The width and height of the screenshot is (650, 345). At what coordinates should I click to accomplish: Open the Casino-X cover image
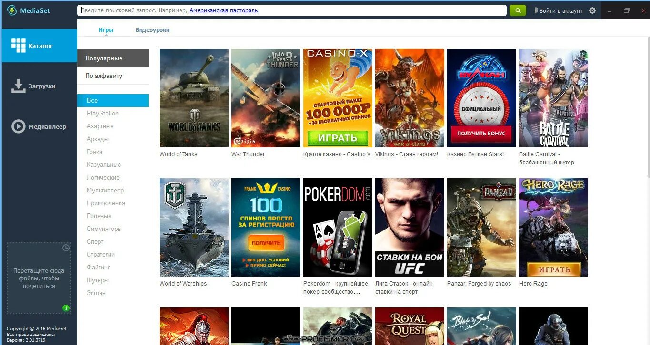coord(338,98)
